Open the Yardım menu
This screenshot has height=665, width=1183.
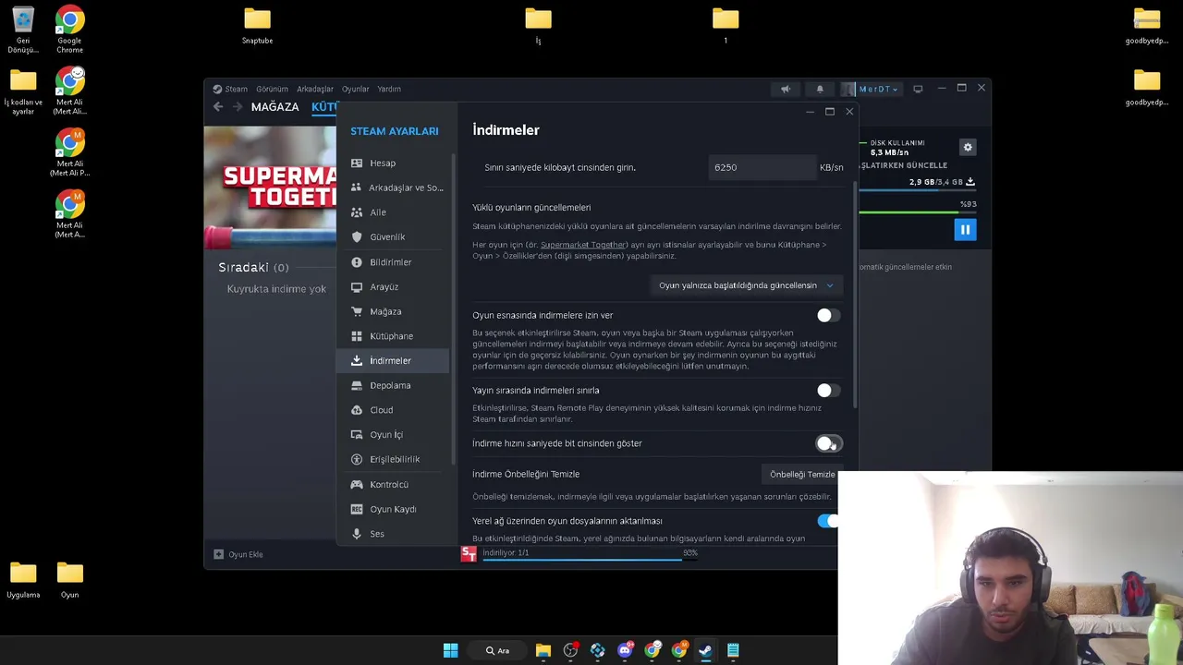pos(389,90)
